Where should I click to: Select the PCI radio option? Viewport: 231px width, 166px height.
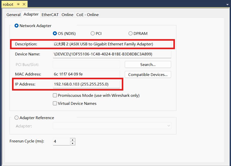point(93,33)
